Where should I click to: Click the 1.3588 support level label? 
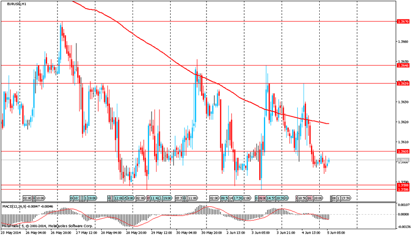pyautogui.click(x=403, y=185)
